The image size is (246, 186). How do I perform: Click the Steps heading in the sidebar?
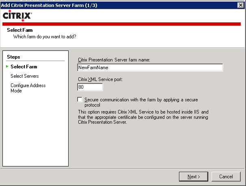point(13,57)
